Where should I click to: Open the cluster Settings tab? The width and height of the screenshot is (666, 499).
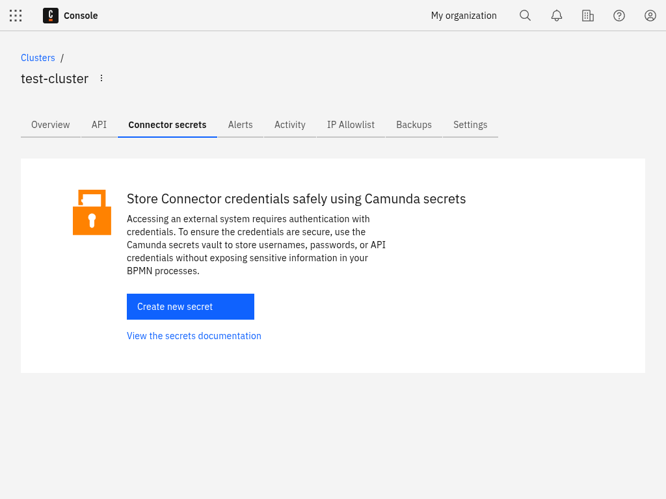tap(470, 125)
